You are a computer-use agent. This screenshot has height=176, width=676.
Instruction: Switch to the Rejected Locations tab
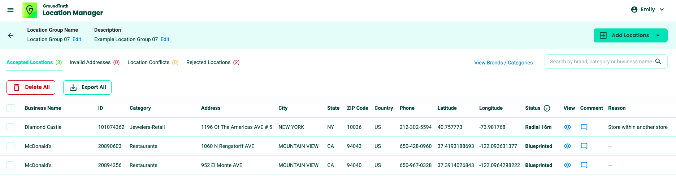coord(213,62)
